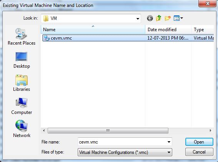Select the cevm.vmc file name
Screen dimensions: 218x162
(61, 38)
